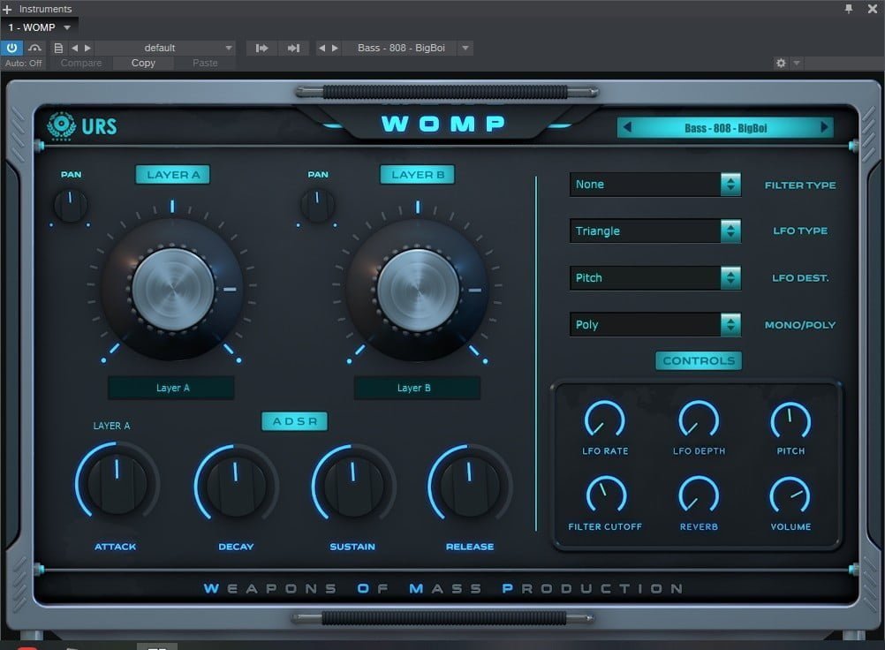Go to previous preset in WOMP header
The width and height of the screenshot is (885, 650).
627,128
